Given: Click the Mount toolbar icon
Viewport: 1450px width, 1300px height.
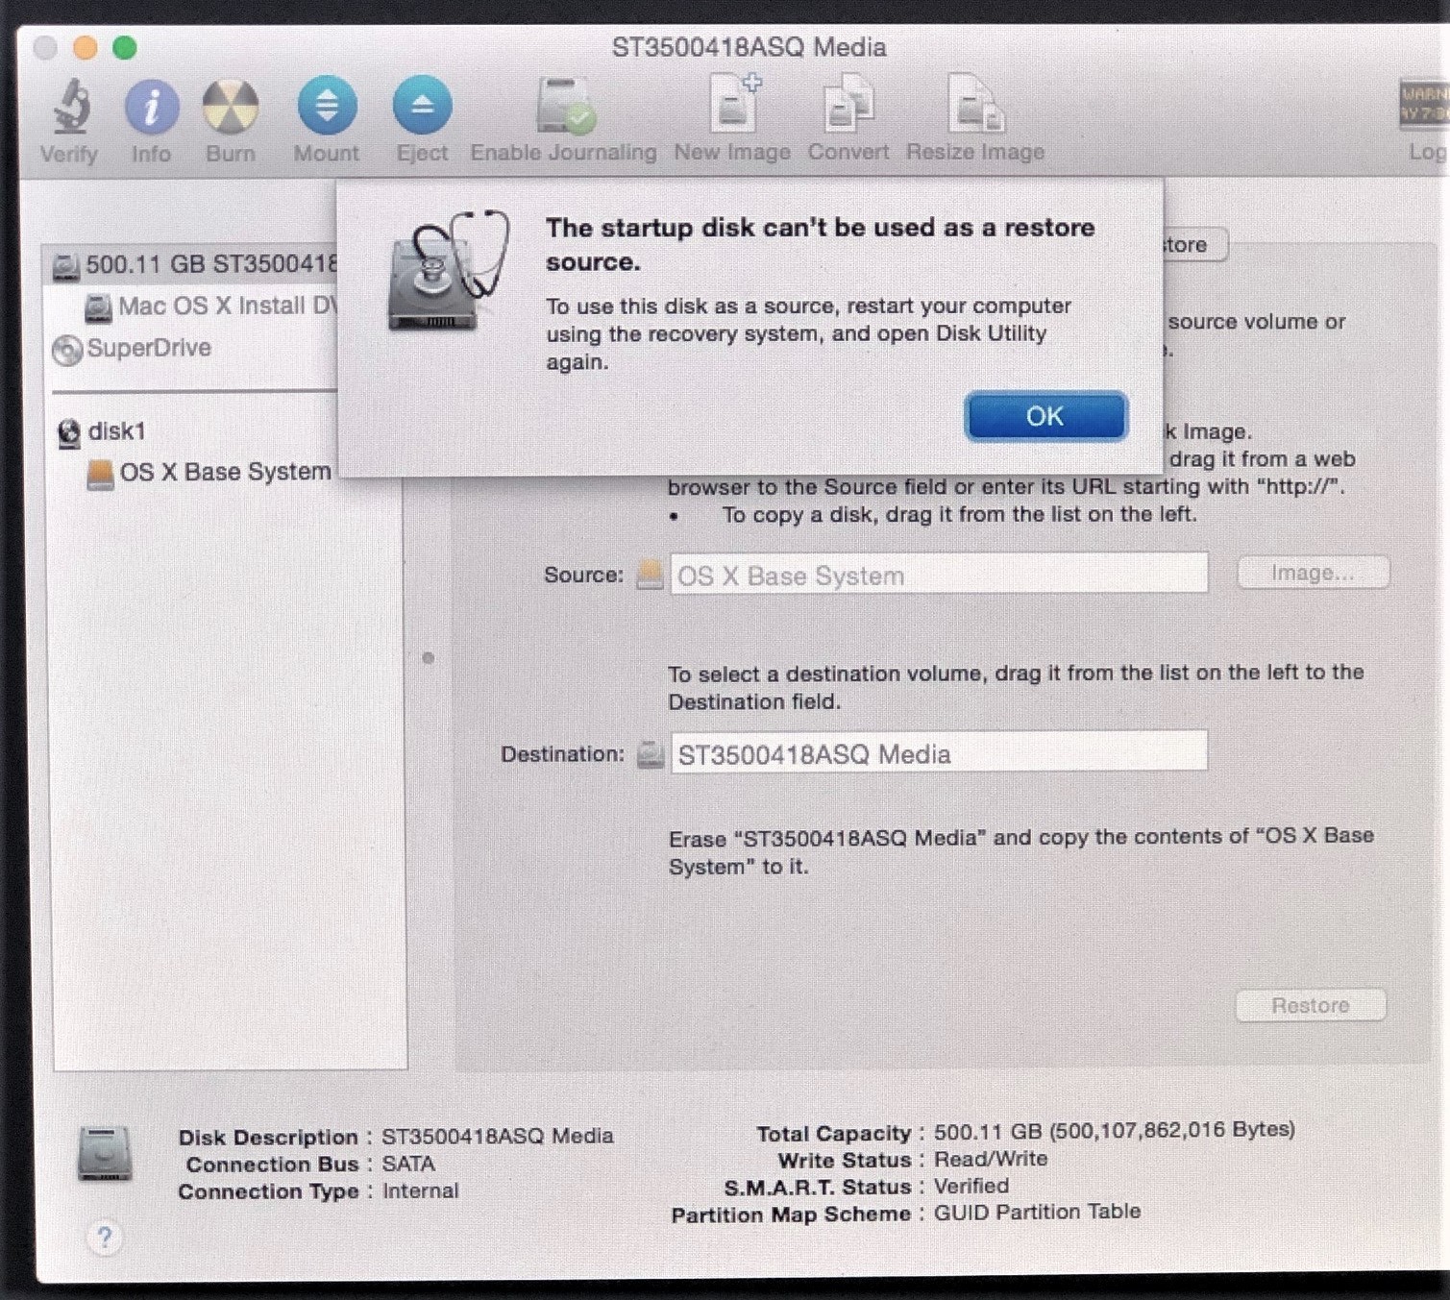Looking at the screenshot, I should pyautogui.click(x=327, y=106).
